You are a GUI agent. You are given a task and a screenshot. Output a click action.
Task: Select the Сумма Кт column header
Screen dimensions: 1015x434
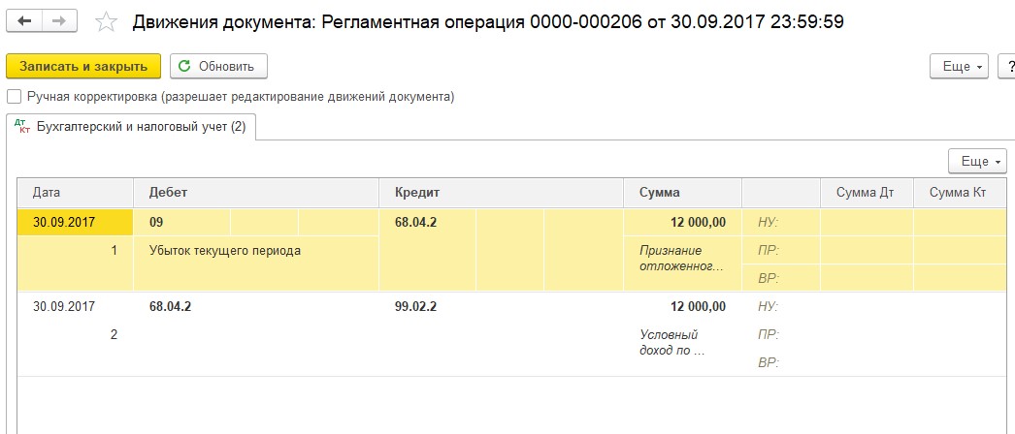(958, 193)
